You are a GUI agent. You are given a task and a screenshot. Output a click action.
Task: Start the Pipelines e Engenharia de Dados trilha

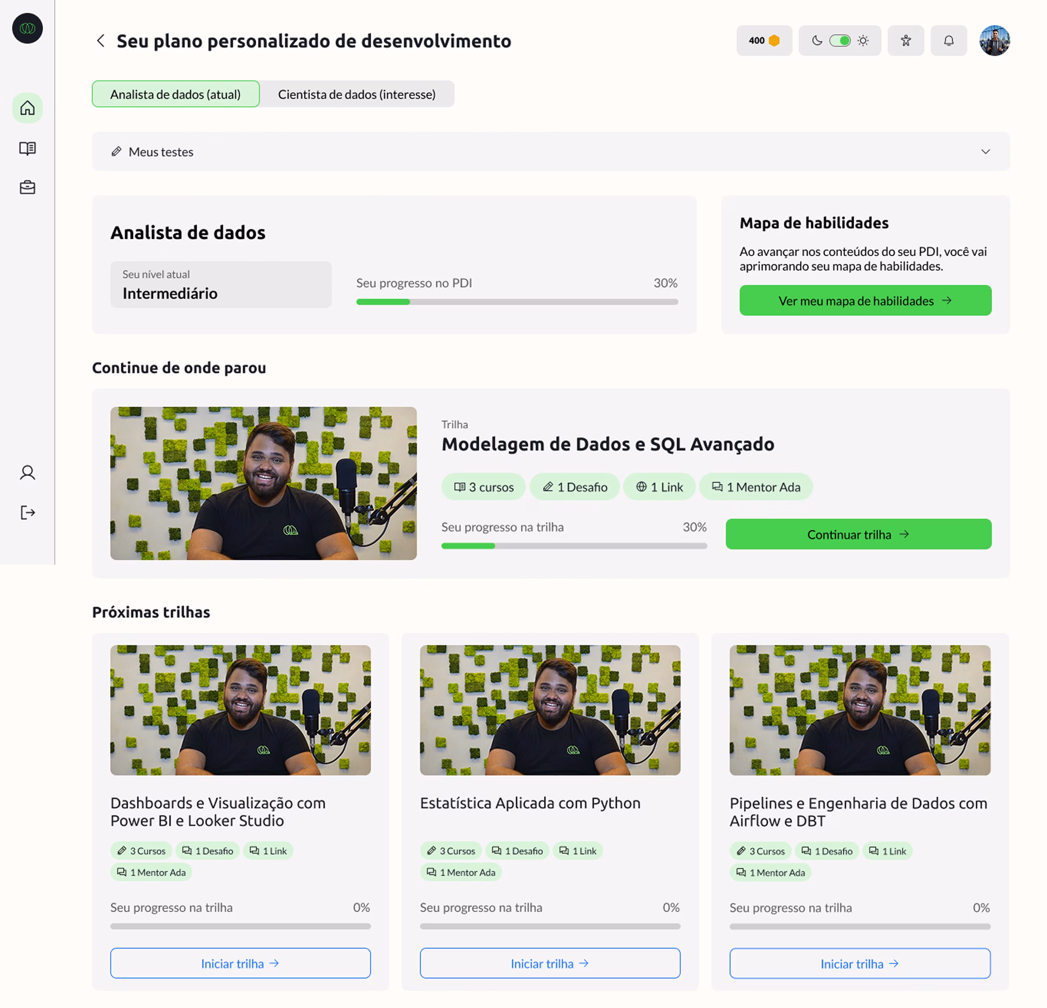pos(859,963)
